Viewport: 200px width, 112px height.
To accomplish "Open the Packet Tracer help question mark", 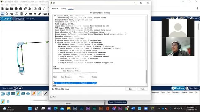I will tap(197, 9).
